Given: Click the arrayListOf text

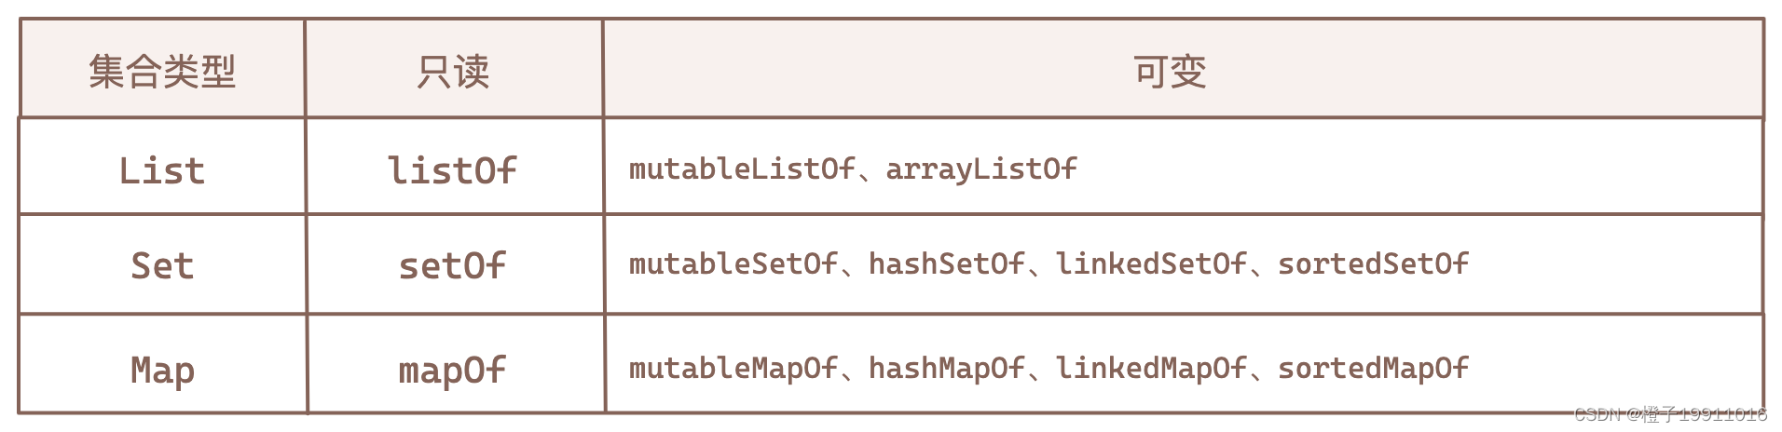Looking at the screenshot, I should pyautogui.click(x=981, y=169).
